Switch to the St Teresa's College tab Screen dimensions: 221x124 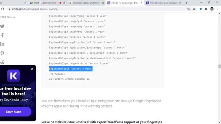86,3
